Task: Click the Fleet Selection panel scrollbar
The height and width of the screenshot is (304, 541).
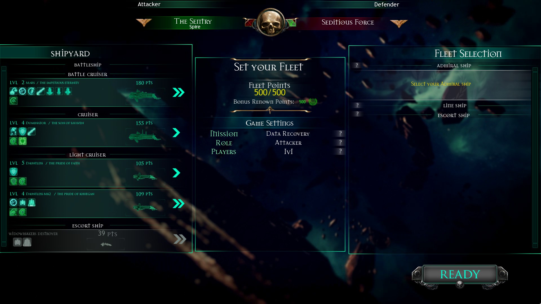Action: pyautogui.click(x=535, y=158)
